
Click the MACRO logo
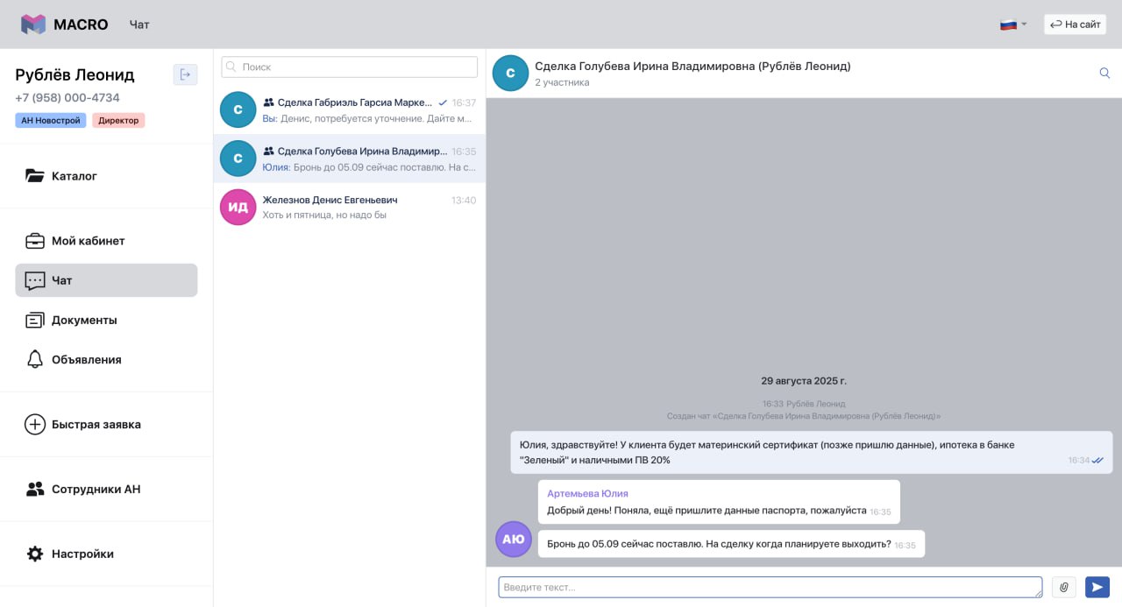[64, 25]
